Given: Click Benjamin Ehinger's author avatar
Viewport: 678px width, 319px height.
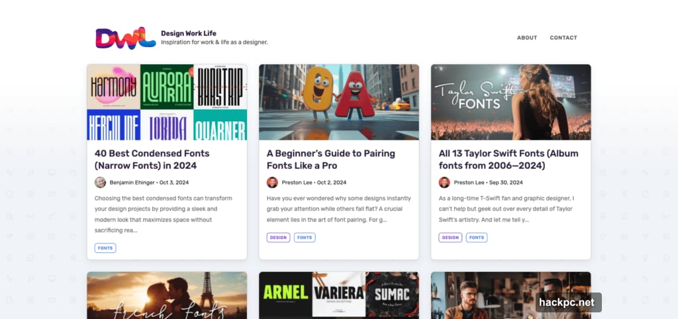Looking at the screenshot, I should [100, 183].
